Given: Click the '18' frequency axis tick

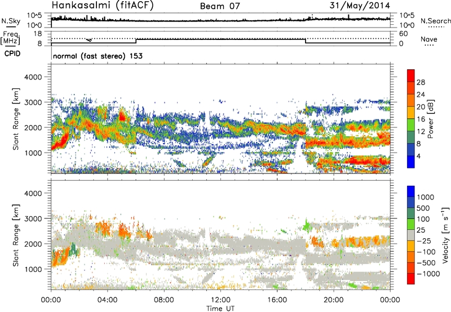Looking at the screenshot, I should coord(38,34).
